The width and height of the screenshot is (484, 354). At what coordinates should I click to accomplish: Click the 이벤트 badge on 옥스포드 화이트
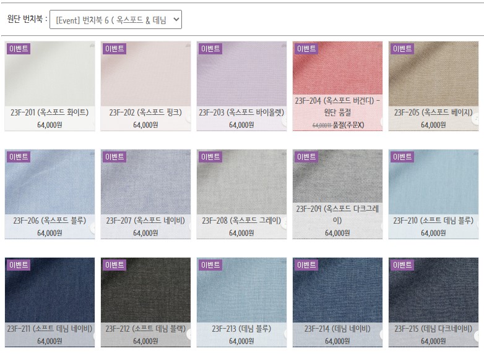(19, 48)
